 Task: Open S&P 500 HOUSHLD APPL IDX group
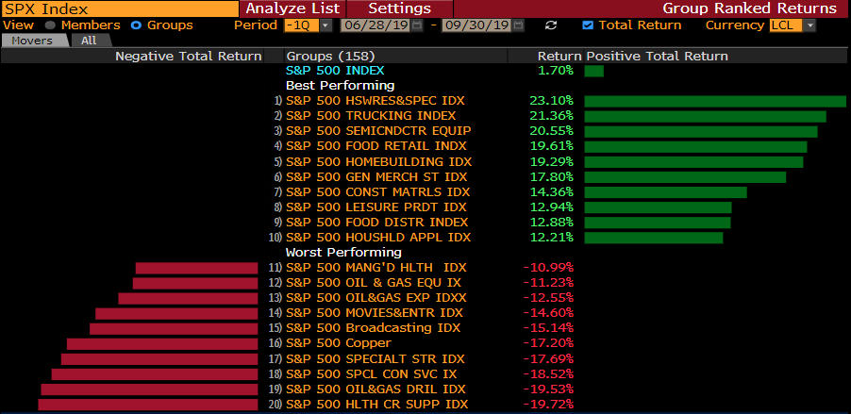click(x=378, y=238)
